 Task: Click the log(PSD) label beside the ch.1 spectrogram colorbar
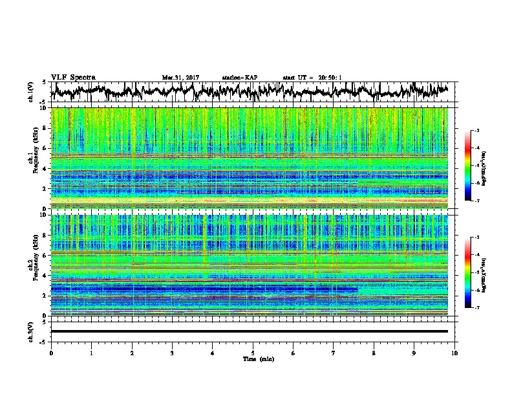[x=484, y=168]
